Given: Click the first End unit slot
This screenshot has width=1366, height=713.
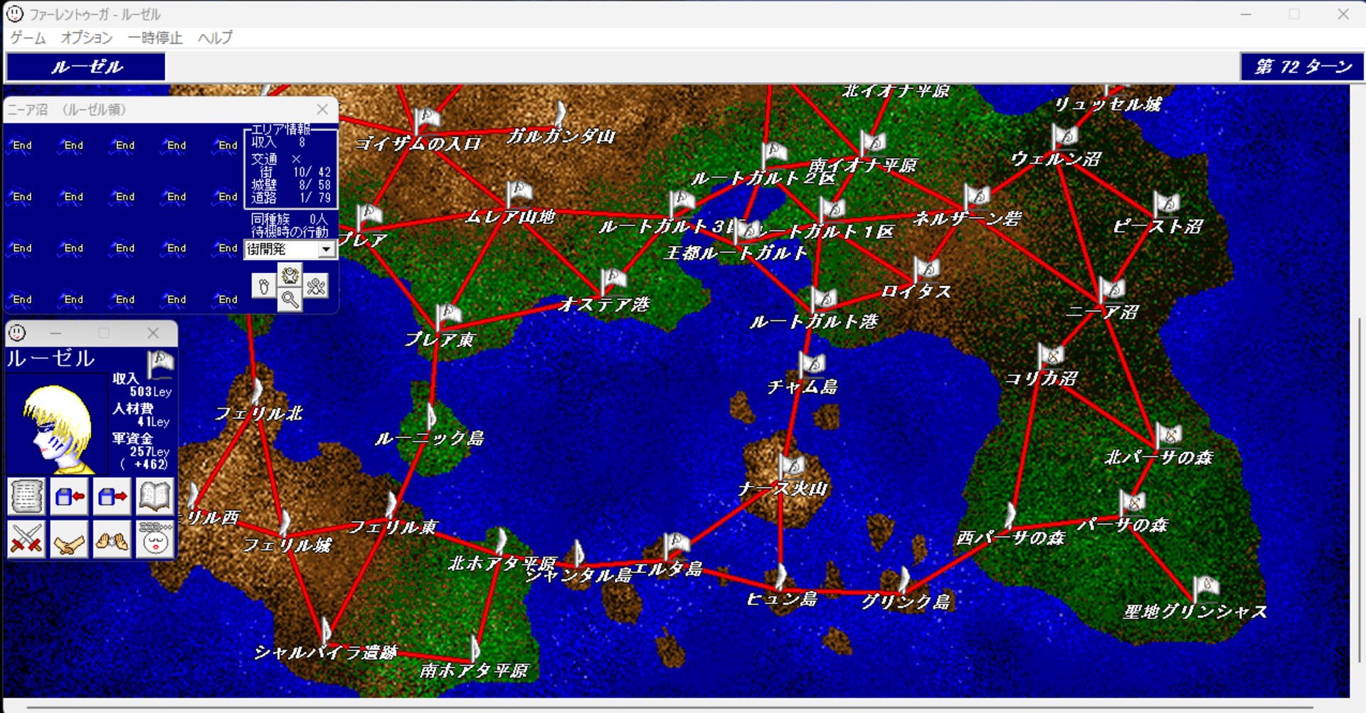Looking at the screenshot, I should 22,145.
